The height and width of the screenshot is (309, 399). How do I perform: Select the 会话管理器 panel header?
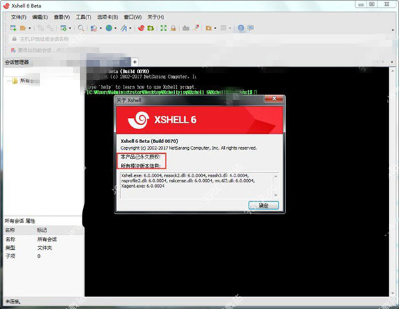[17, 62]
